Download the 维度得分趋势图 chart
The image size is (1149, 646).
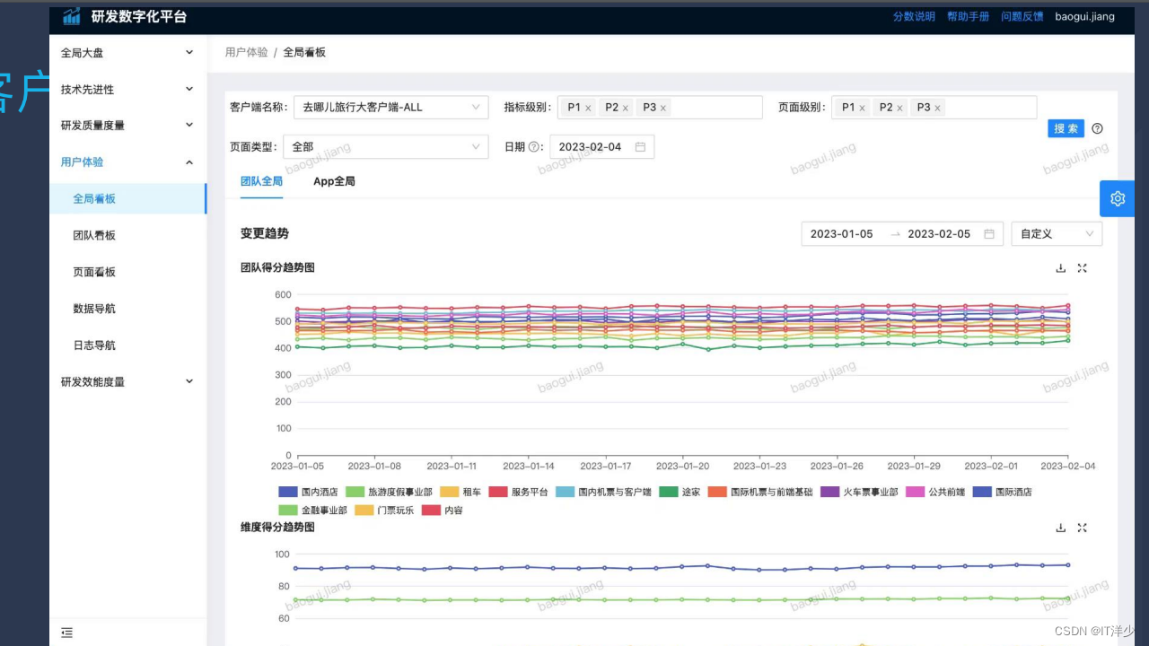pyautogui.click(x=1060, y=528)
